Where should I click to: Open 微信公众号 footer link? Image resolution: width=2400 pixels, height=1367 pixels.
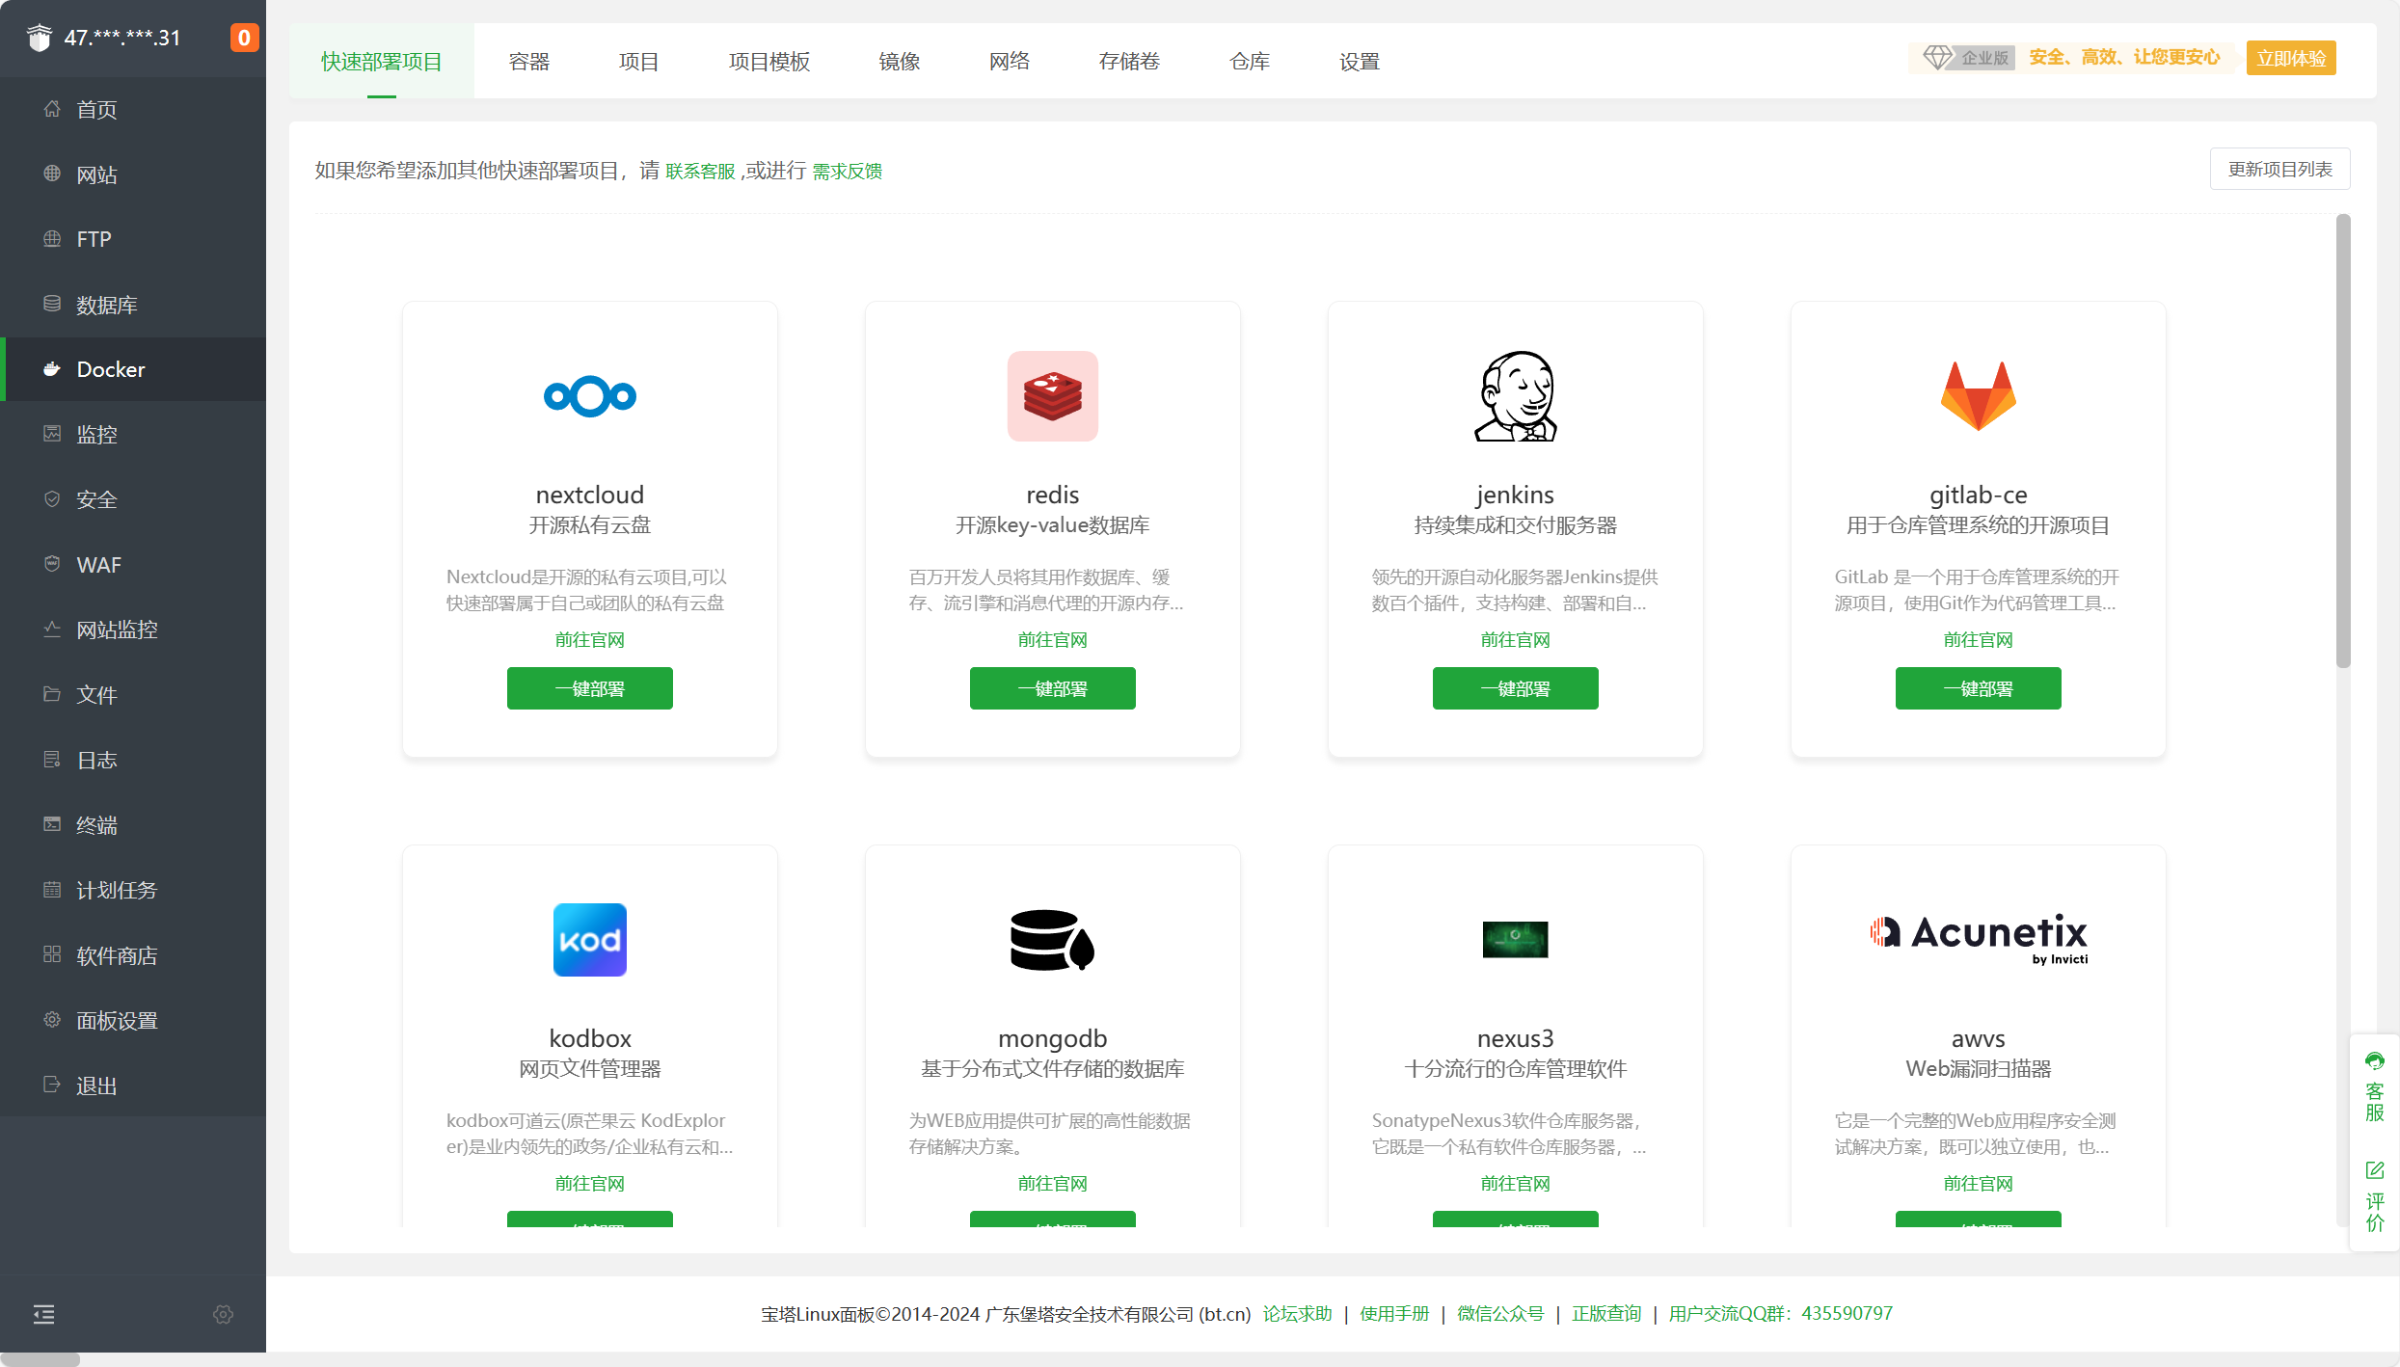coord(1500,1314)
